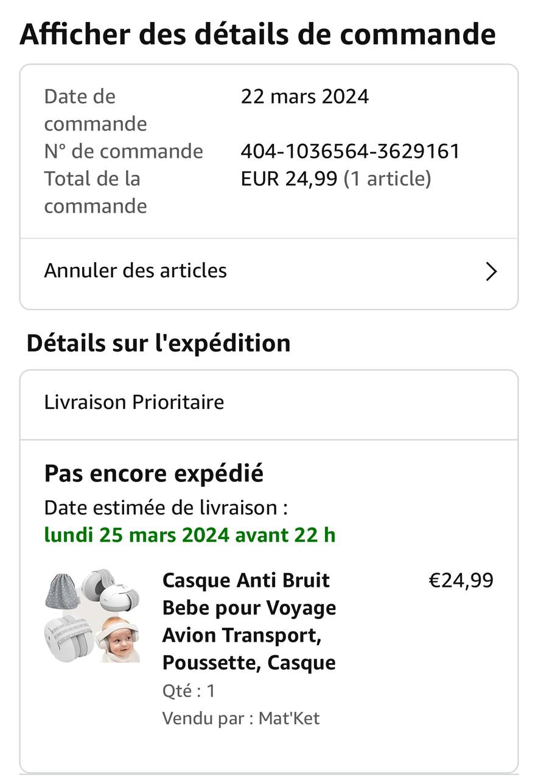Open the baby noise-cancelling headphones product thumbnail
The width and height of the screenshot is (538, 780).
click(93, 615)
